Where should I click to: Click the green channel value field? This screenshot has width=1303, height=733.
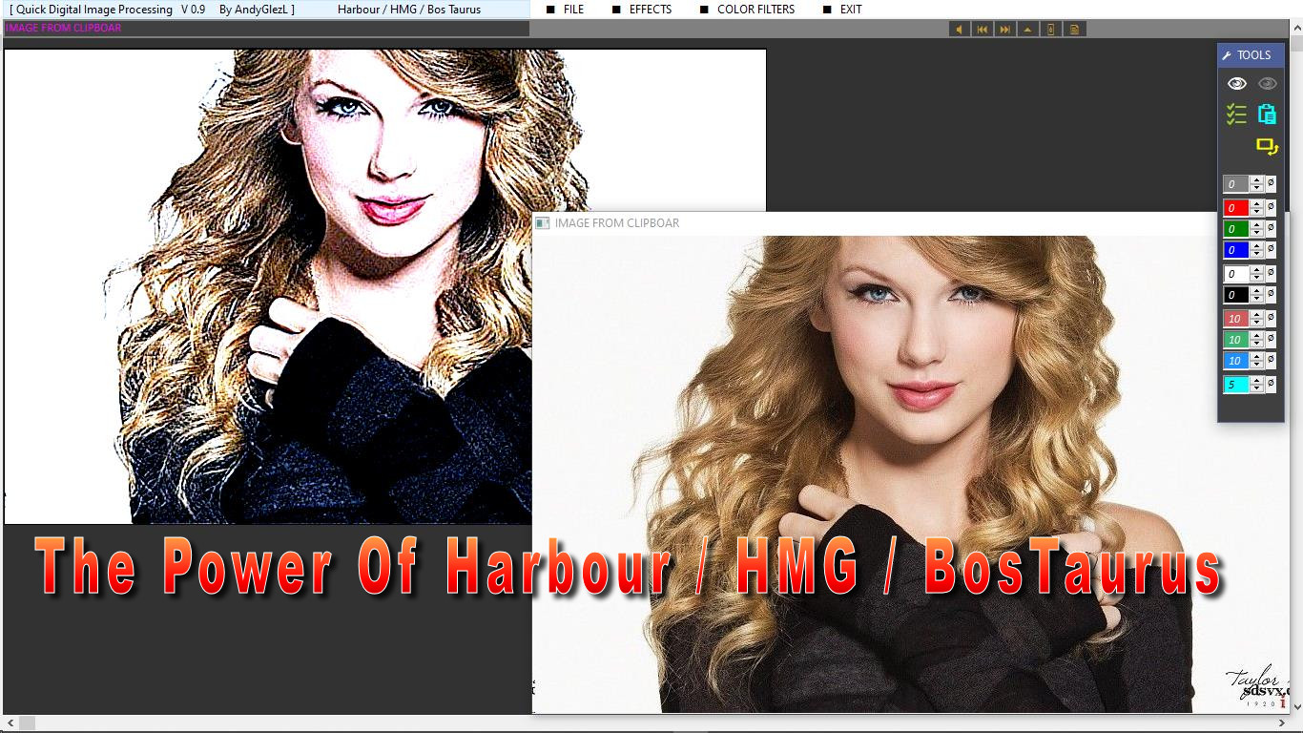click(x=1235, y=229)
